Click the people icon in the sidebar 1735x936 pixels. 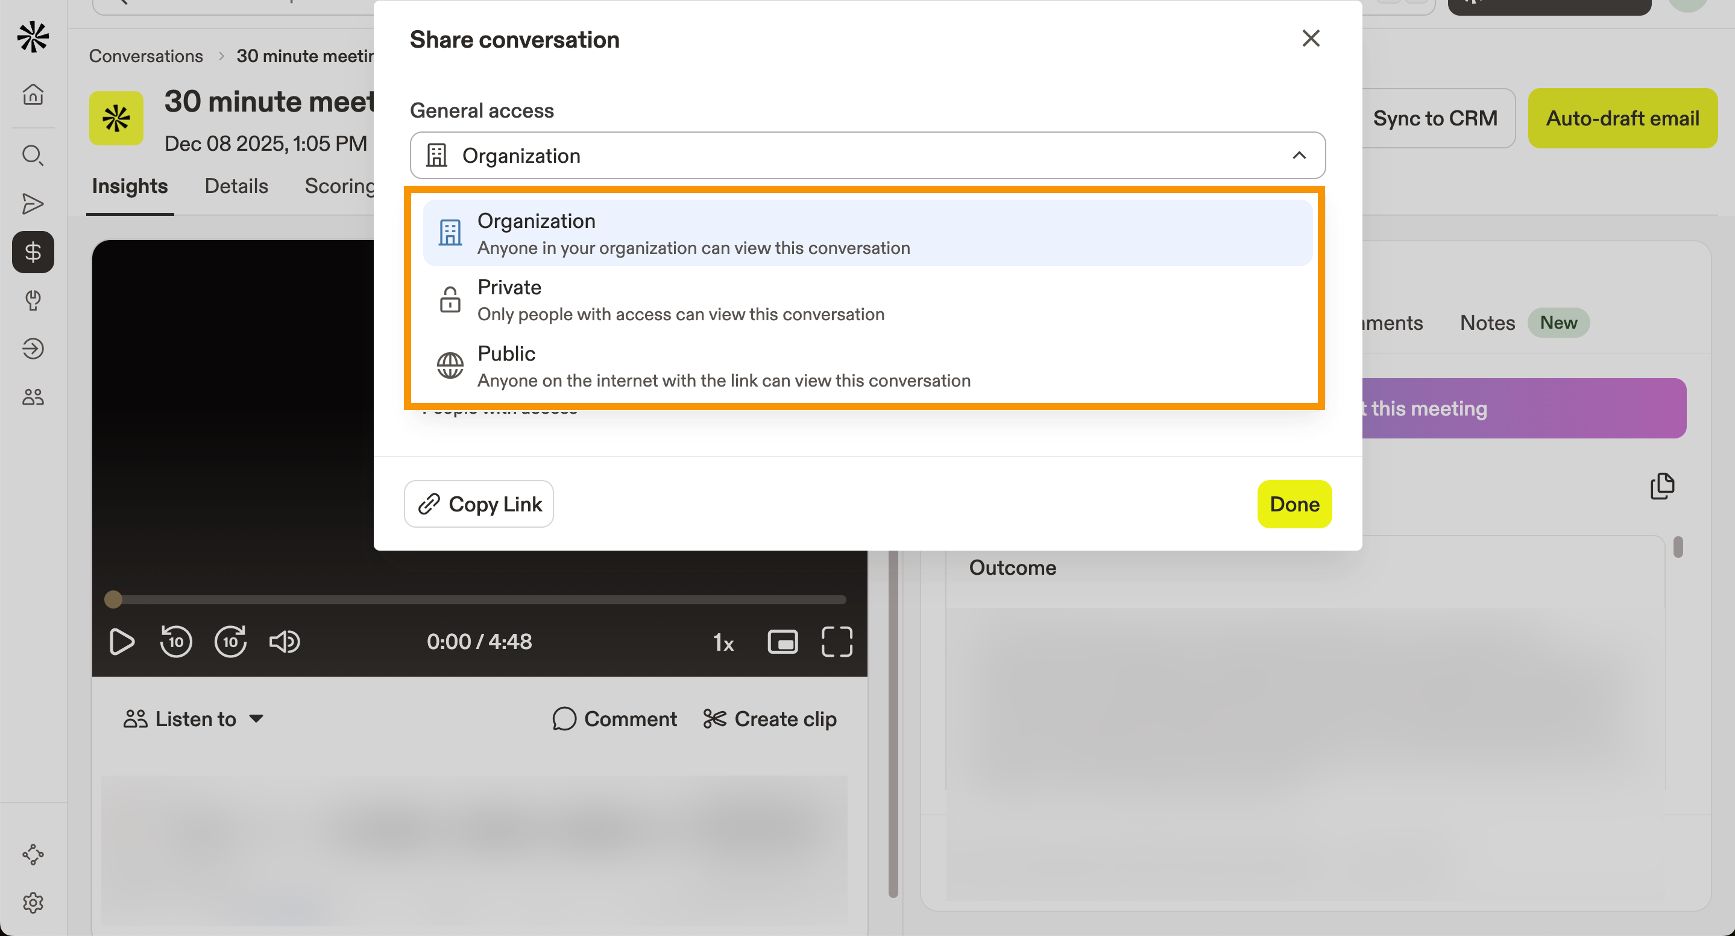coord(33,396)
